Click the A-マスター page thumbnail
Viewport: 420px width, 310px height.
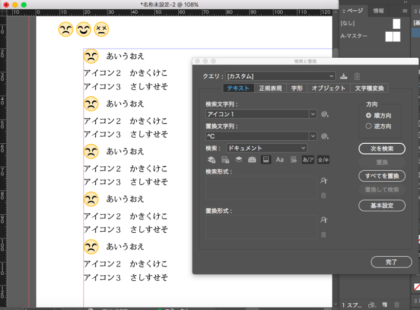pos(392,36)
